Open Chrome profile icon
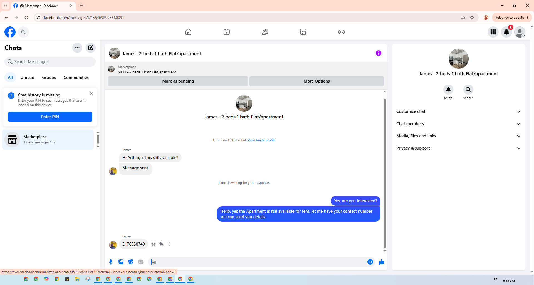The image size is (534, 285). (486, 18)
